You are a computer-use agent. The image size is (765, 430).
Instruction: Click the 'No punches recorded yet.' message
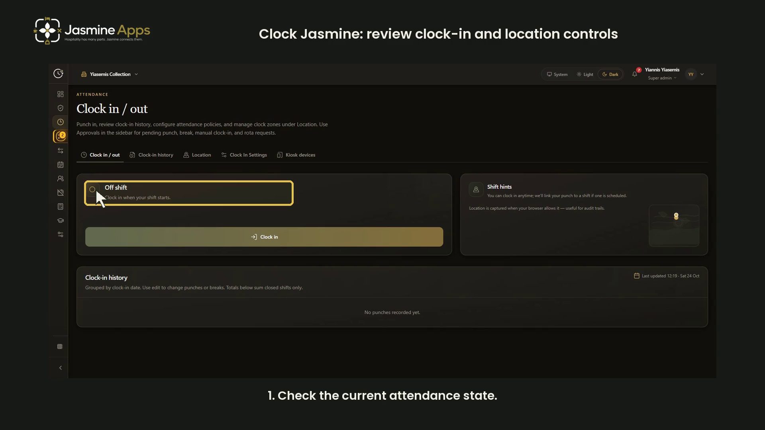click(392, 313)
